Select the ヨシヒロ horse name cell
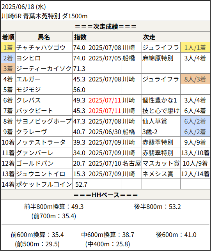 click(44, 58)
